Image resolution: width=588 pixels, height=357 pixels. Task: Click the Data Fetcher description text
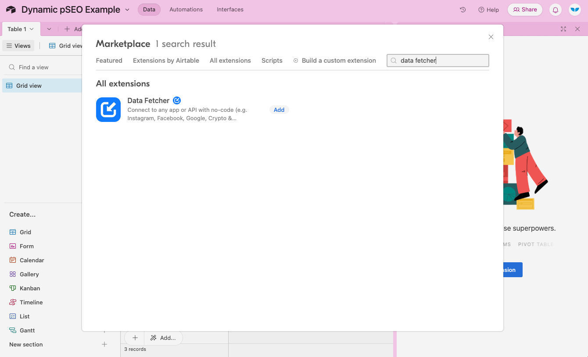click(187, 114)
